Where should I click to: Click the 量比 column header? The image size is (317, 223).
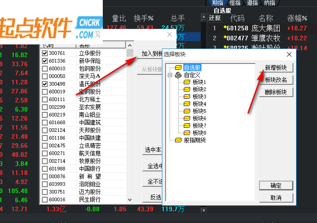(119, 18)
